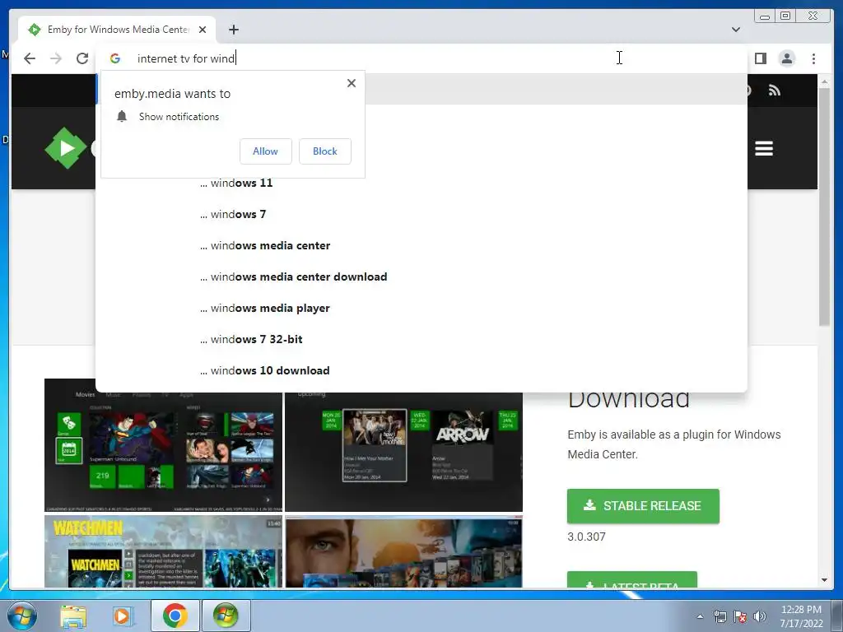Image resolution: width=843 pixels, height=632 pixels.
Task: Block notifications from emby.media
Action: pos(324,151)
